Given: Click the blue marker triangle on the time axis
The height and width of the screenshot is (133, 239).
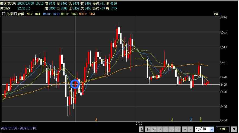Looking at the screenshot, I should click(191, 119).
